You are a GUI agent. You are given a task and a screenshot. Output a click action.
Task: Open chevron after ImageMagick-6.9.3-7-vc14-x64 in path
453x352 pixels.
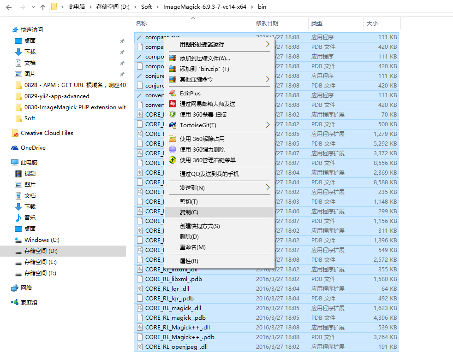(x=252, y=7)
